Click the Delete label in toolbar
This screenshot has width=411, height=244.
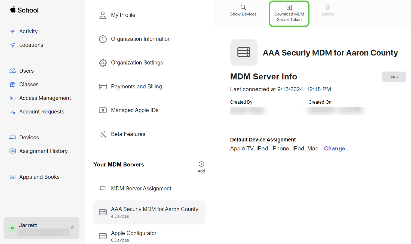click(x=328, y=14)
